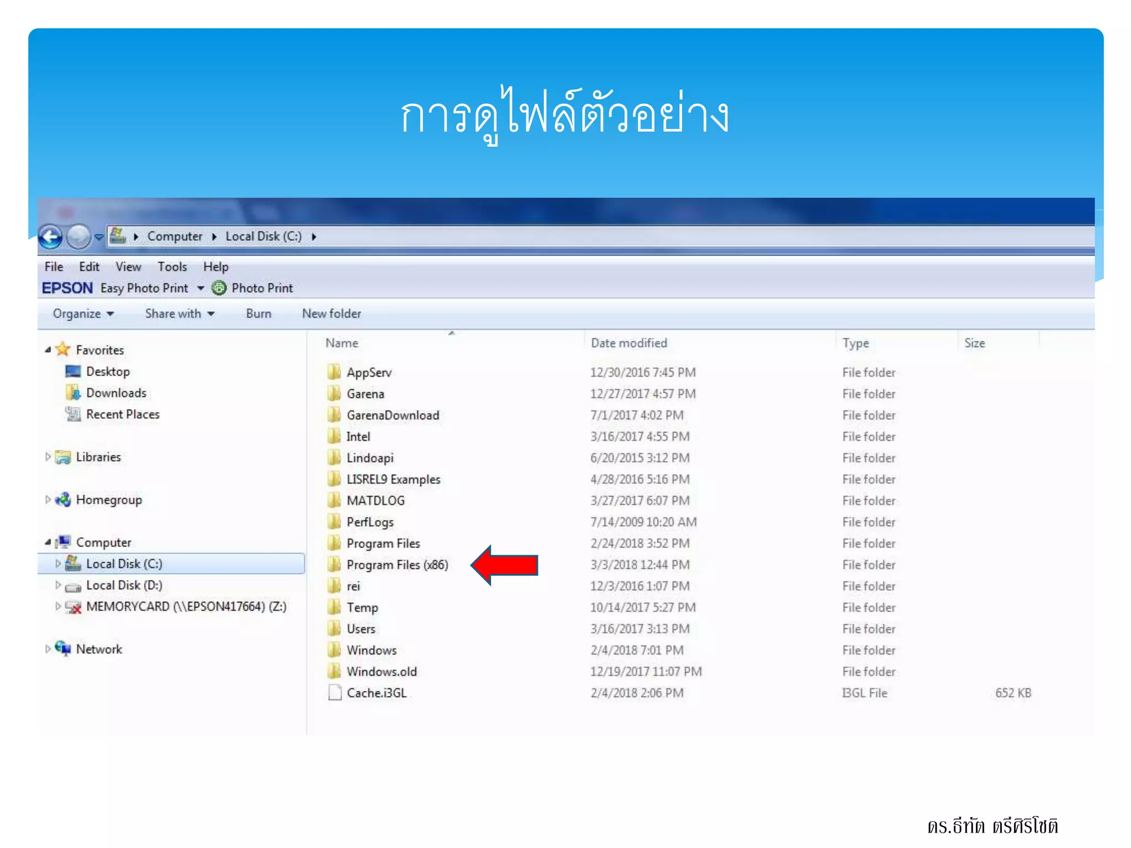Screen dimensions: 1131x848
Task: Click the Burn toolbar button
Action: click(x=258, y=314)
